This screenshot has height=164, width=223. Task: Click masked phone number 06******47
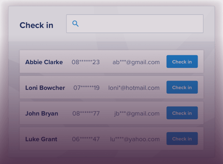86,139
